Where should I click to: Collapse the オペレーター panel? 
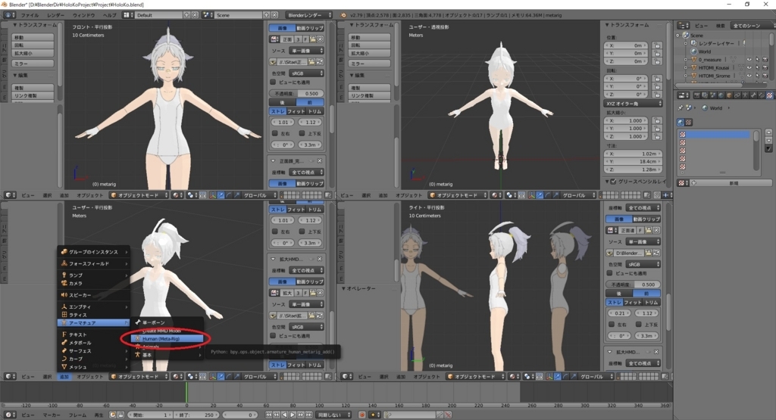(x=344, y=288)
